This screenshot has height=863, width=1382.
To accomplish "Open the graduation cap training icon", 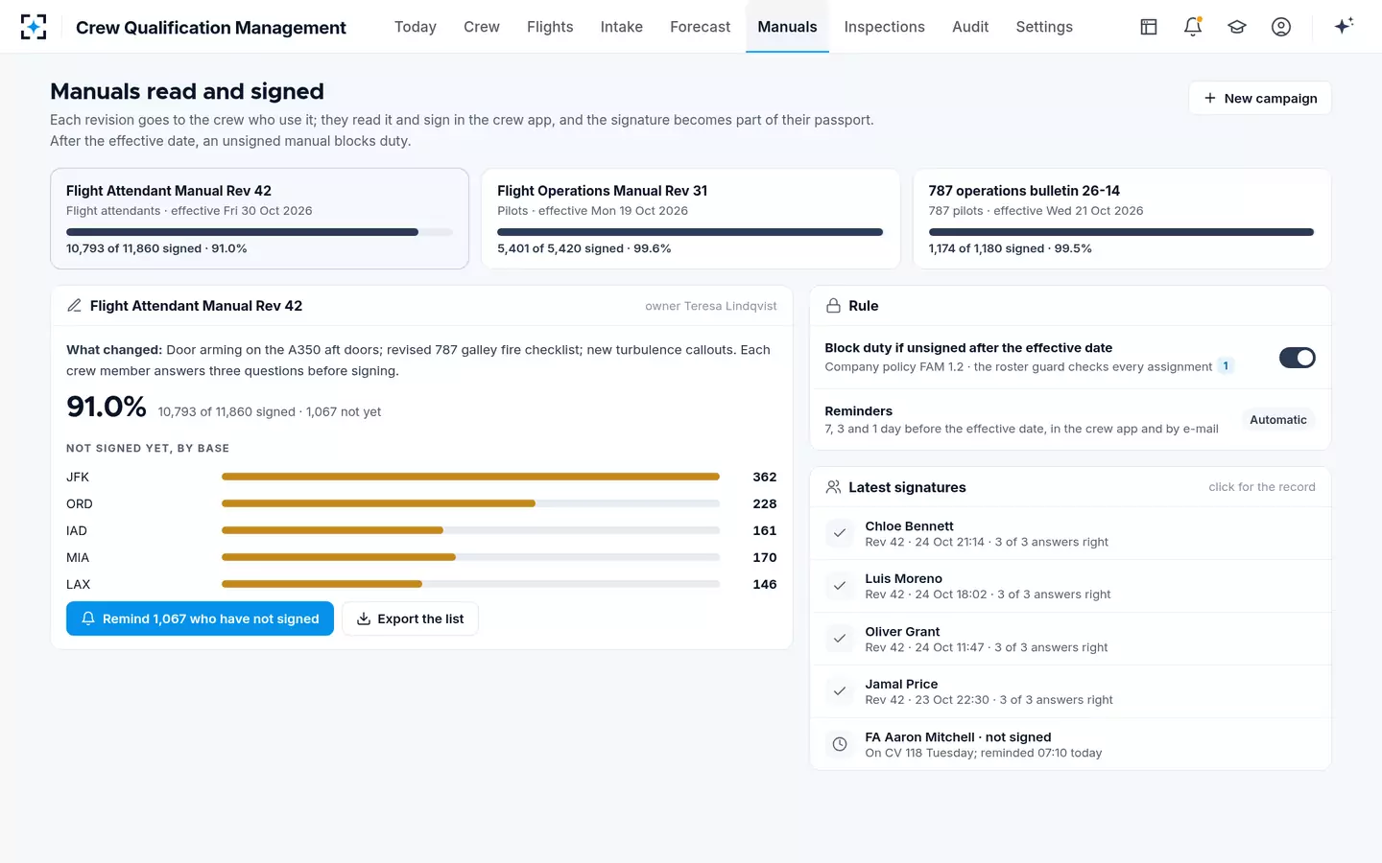I will tap(1237, 27).
